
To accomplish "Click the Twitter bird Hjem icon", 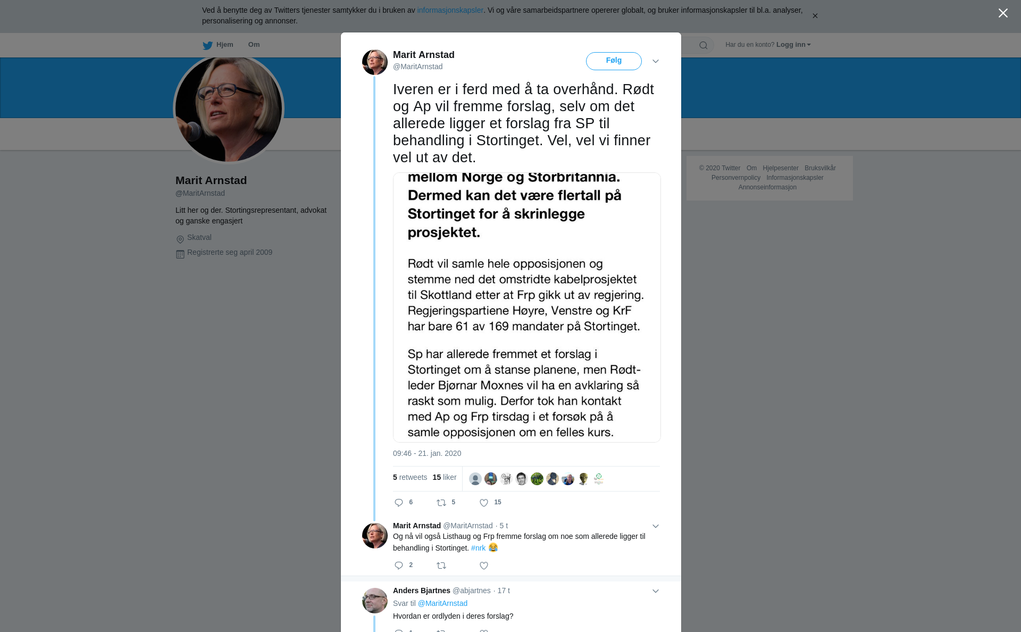I will click(x=207, y=45).
